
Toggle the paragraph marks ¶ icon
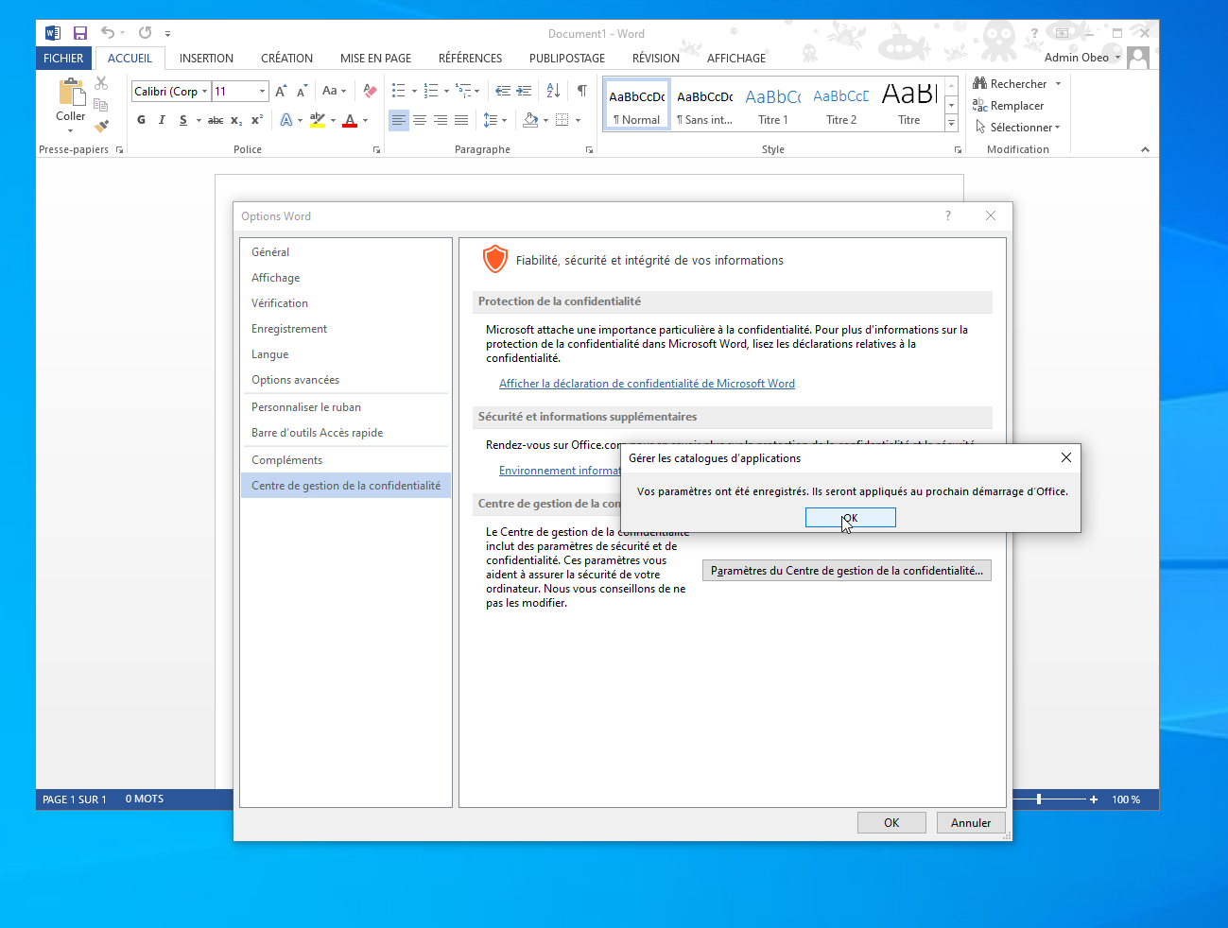tap(582, 92)
